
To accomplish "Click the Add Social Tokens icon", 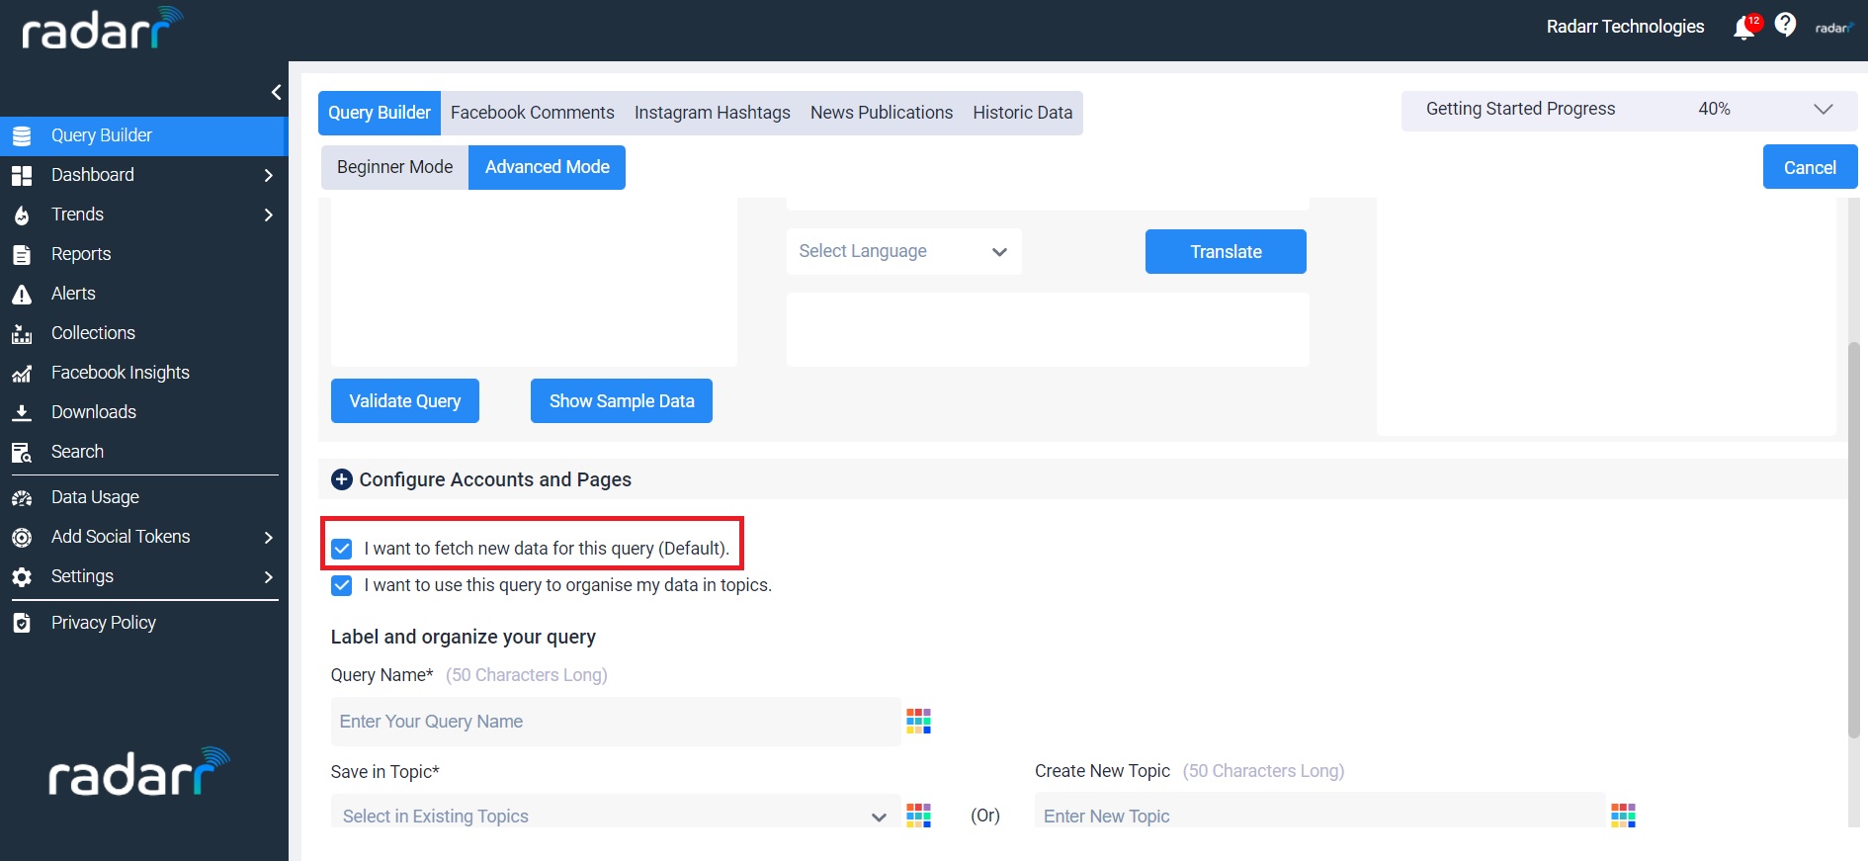I will click(x=22, y=538).
